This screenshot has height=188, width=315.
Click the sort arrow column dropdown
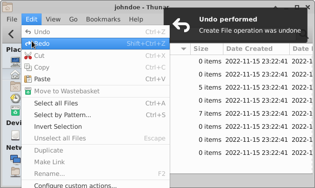click(x=183, y=49)
